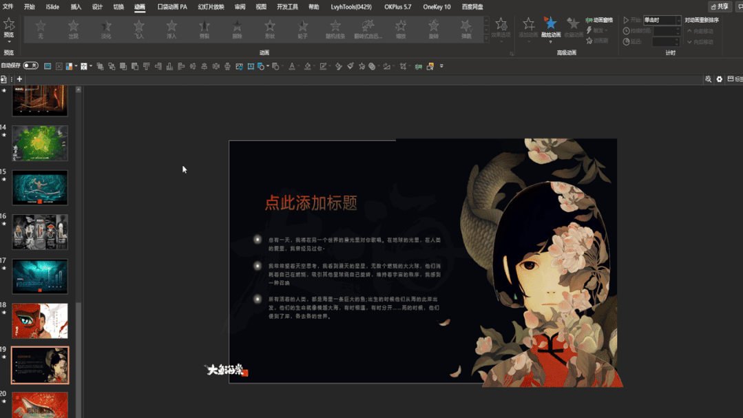Switch to the 切换 transitions tab
Viewport: 743px width, 418px height.
point(118,7)
